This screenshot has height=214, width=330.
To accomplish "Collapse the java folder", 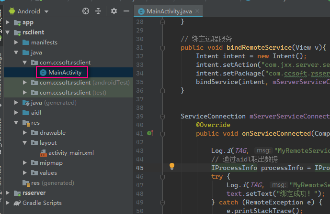I will 16,53.
